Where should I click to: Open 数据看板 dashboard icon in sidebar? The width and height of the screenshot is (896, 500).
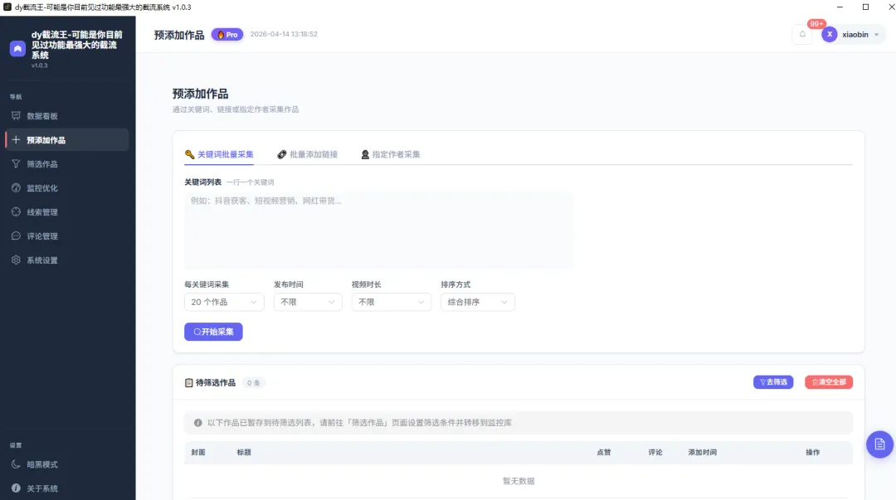16,116
